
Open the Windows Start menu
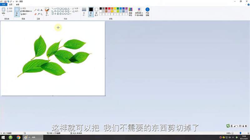(x=3, y=138)
